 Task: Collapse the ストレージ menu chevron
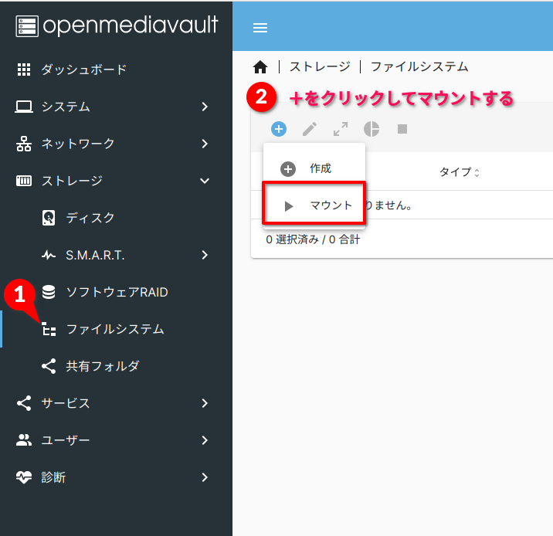click(x=205, y=181)
